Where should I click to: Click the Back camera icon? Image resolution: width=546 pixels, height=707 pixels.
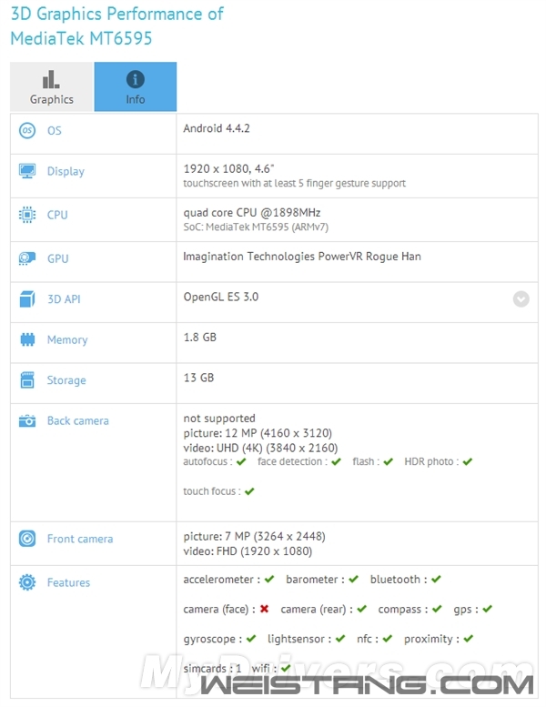[x=27, y=420]
